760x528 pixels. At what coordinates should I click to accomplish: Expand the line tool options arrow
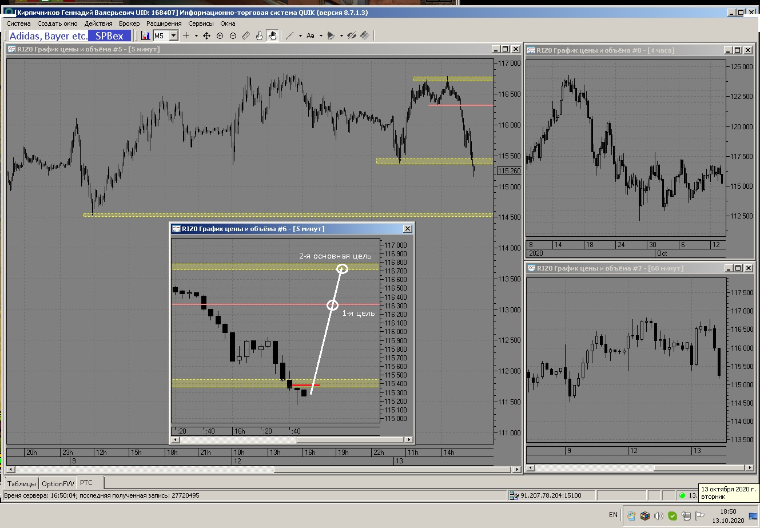coord(300,35)
